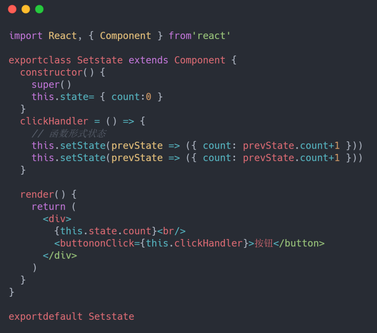This screenshot has height=333, width=377.
Task: Click 'prevState' parameter in second setState call
Action: 137,158
